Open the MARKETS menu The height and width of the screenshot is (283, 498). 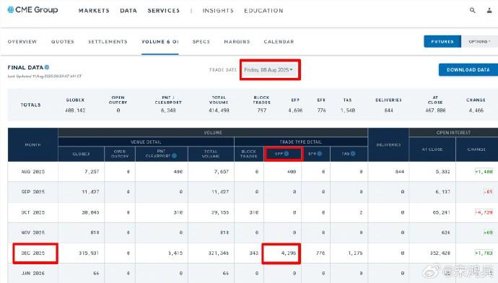94,11
